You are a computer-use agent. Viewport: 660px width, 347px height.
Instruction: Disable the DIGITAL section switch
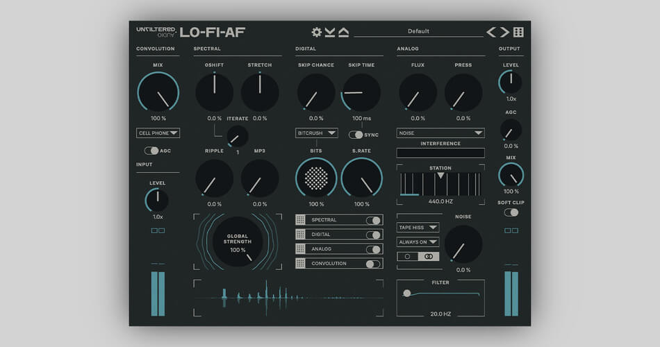pos(373,235)
